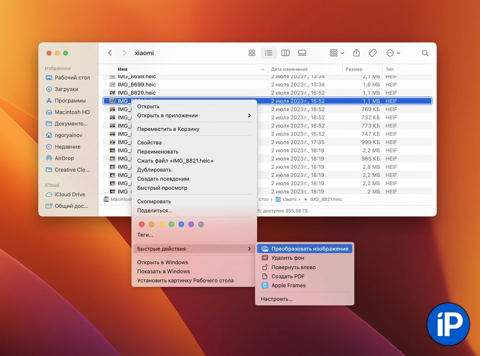This screenshot has height=356, width=480.
Task: Open AirDrop in the sidebar
Action: [x=64, y=158]
